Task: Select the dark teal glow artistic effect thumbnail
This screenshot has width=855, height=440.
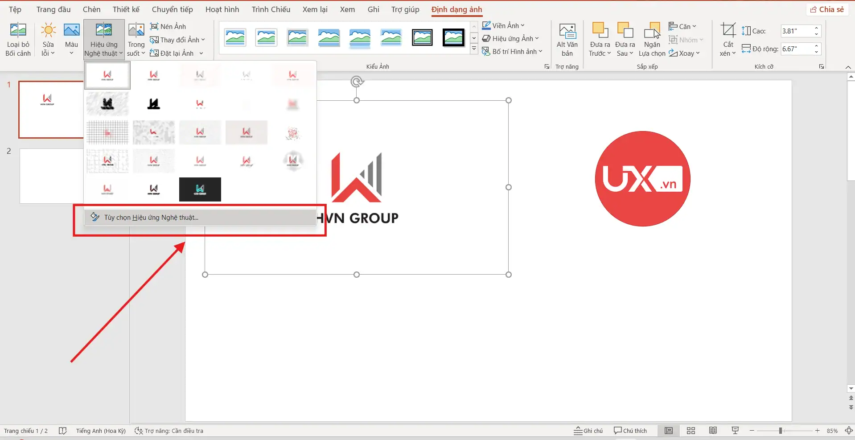Action: tap(200, 189)
